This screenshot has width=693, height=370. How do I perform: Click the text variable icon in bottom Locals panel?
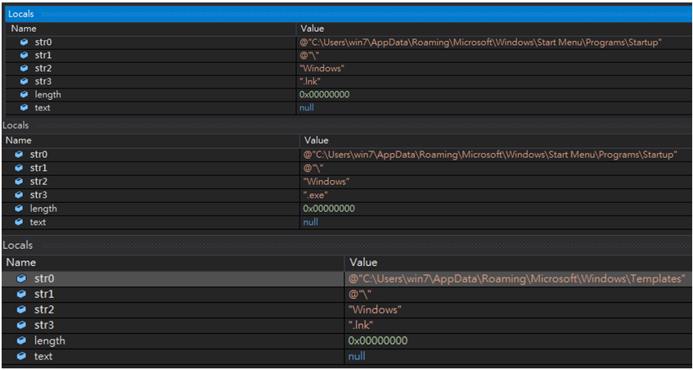(x=21, y=357)
